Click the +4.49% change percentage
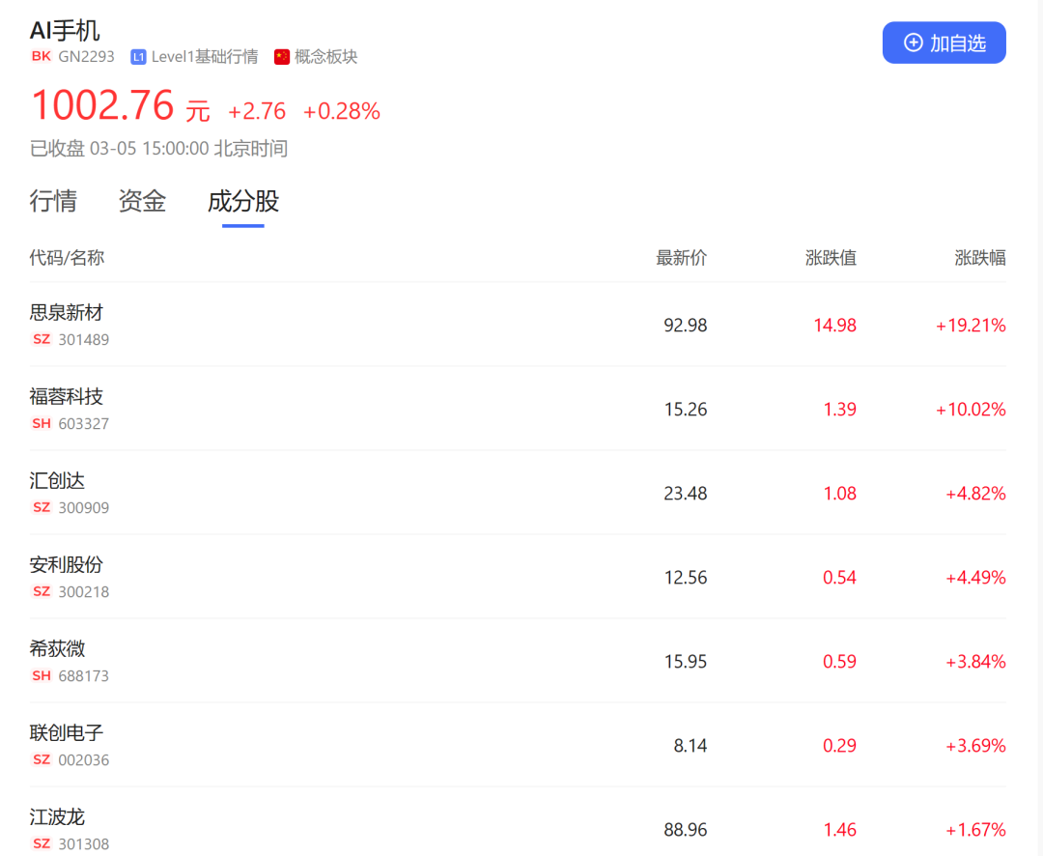The image size is (1043, 856). coord(975,577)
